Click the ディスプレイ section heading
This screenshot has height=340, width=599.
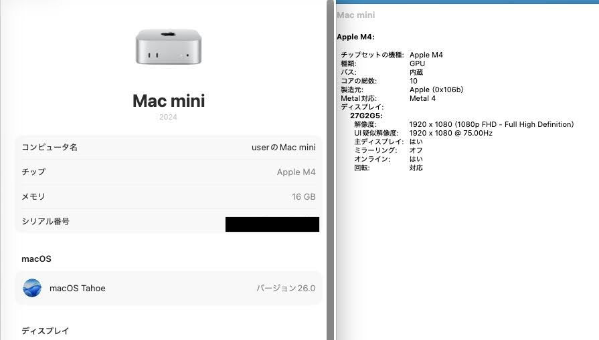[45, 331]
